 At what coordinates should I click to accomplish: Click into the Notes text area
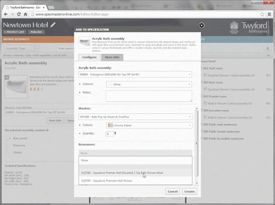149,96
